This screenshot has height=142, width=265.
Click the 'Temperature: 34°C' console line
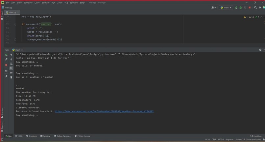pyautogui.click(x=28, y=100)
